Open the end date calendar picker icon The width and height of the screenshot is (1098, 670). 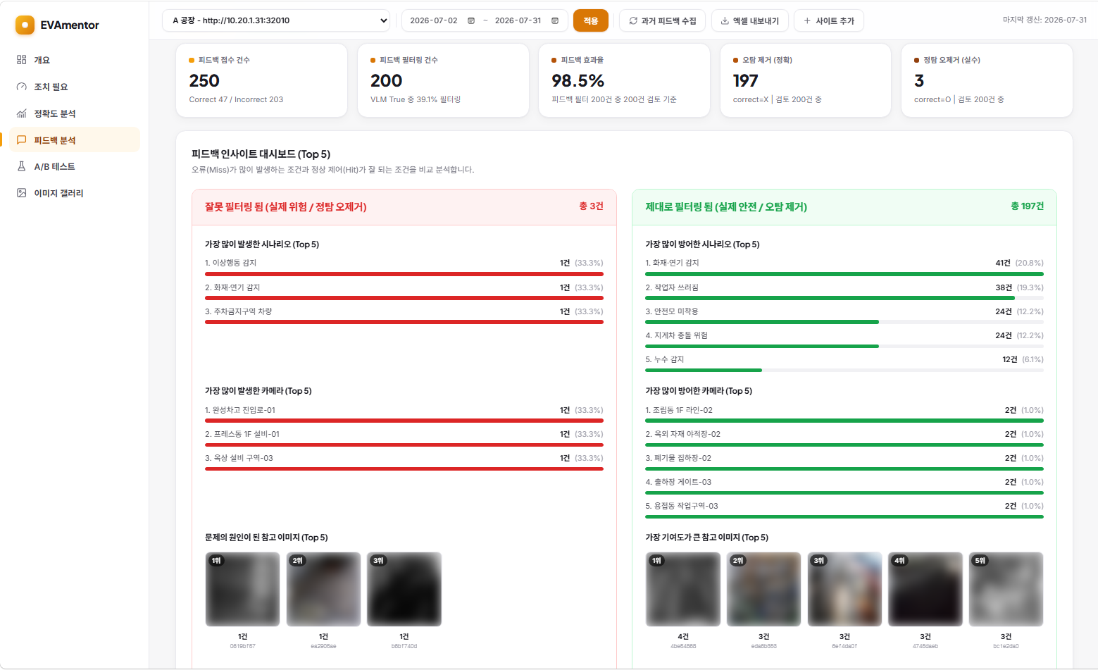tap(555, 20)
